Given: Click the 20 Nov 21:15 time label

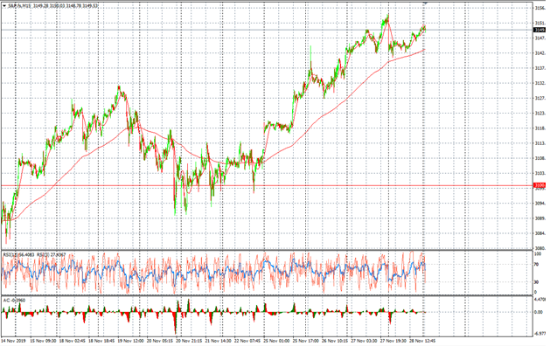Looking at the screenshot, I should (x=189, y=341).
